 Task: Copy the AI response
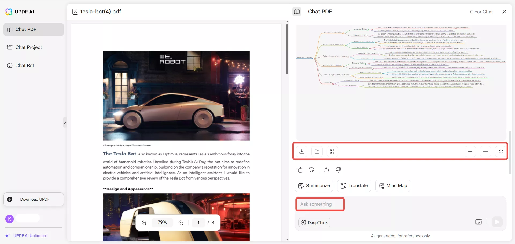300,170
